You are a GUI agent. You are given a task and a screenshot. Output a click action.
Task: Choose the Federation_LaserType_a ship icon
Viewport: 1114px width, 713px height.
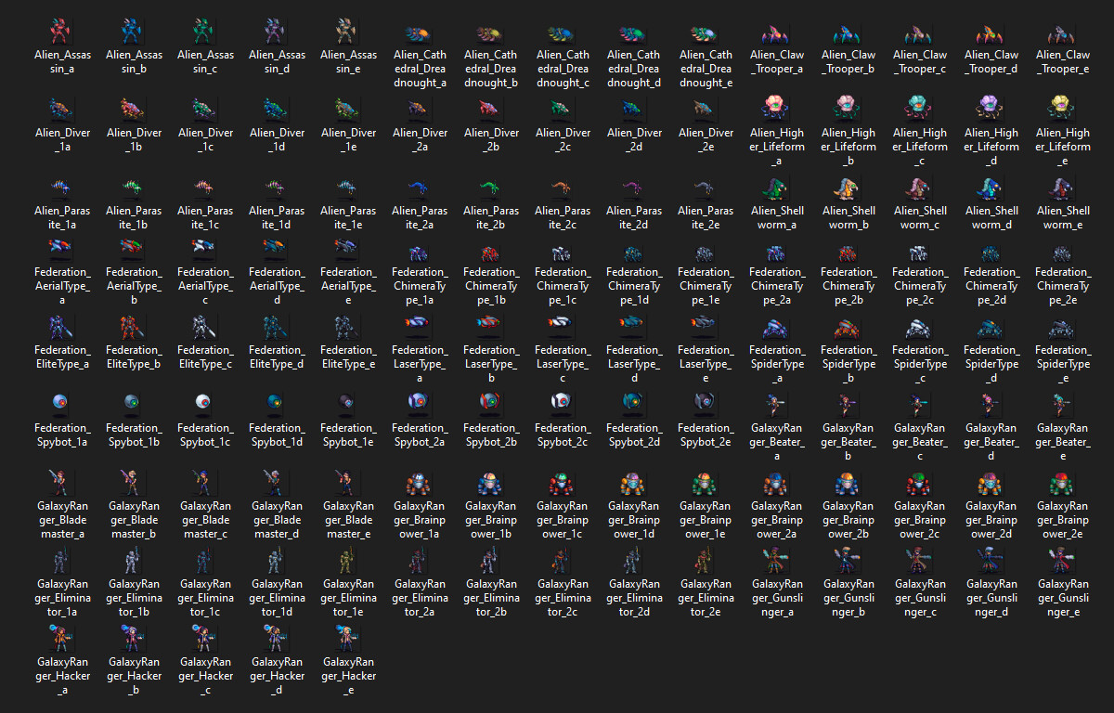[420, 323]
